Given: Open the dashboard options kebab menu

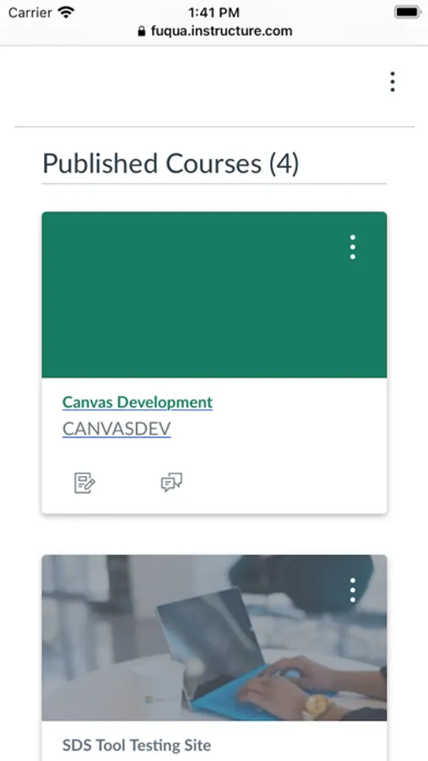Looking at the screenshot, I should [x=393, y=81].
